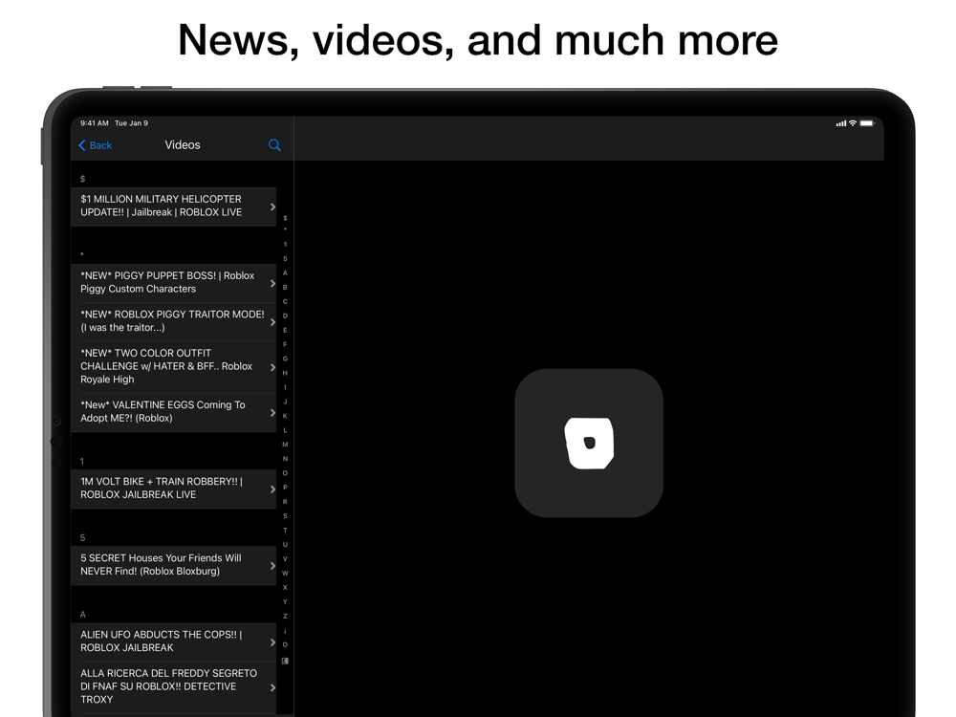This screenshot has height=717, width=956.
Task: Jump to letter E in index
Action: [x=285, y=330]
